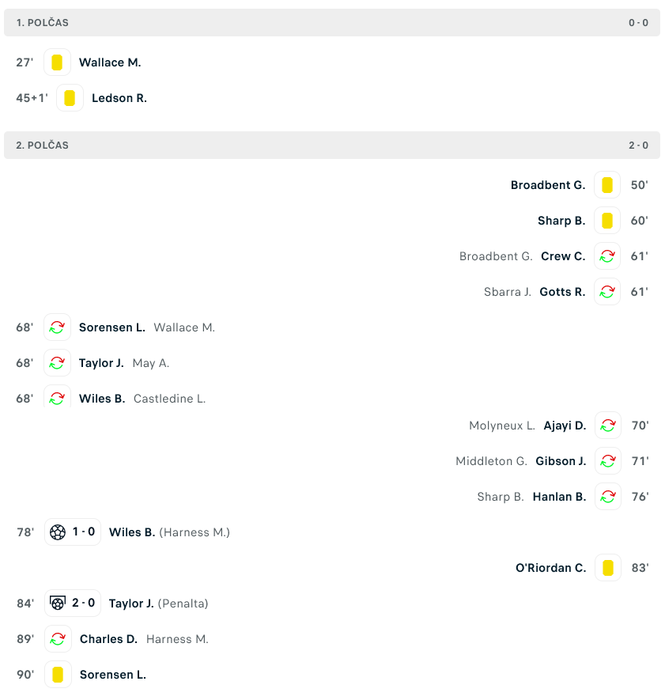
Task: Click substitution icon next to Gotts R.
Action: [x=607, y=292]
